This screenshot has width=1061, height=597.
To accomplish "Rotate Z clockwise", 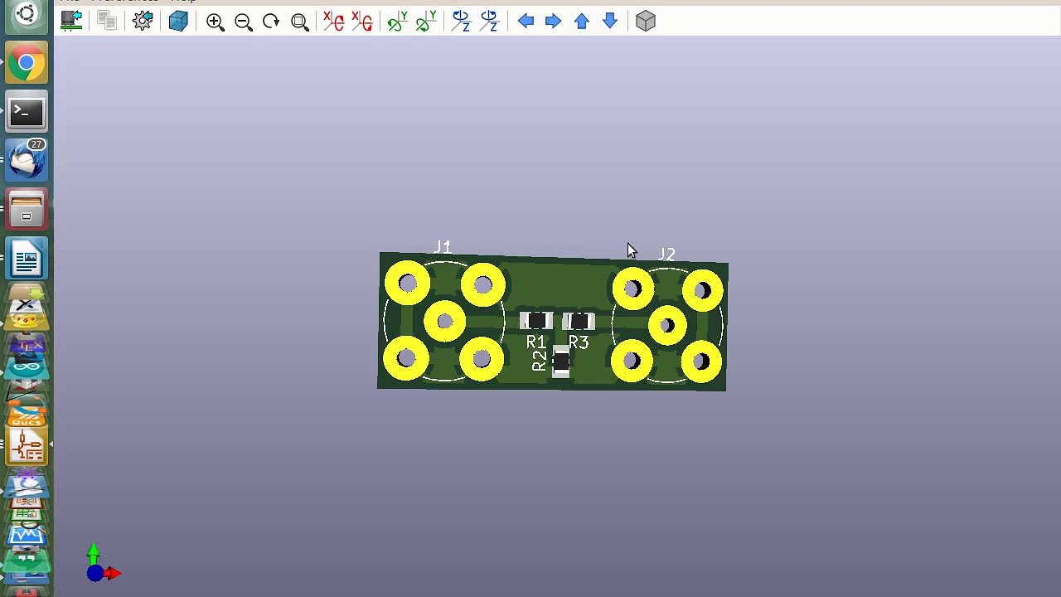I will click(461, 22).
